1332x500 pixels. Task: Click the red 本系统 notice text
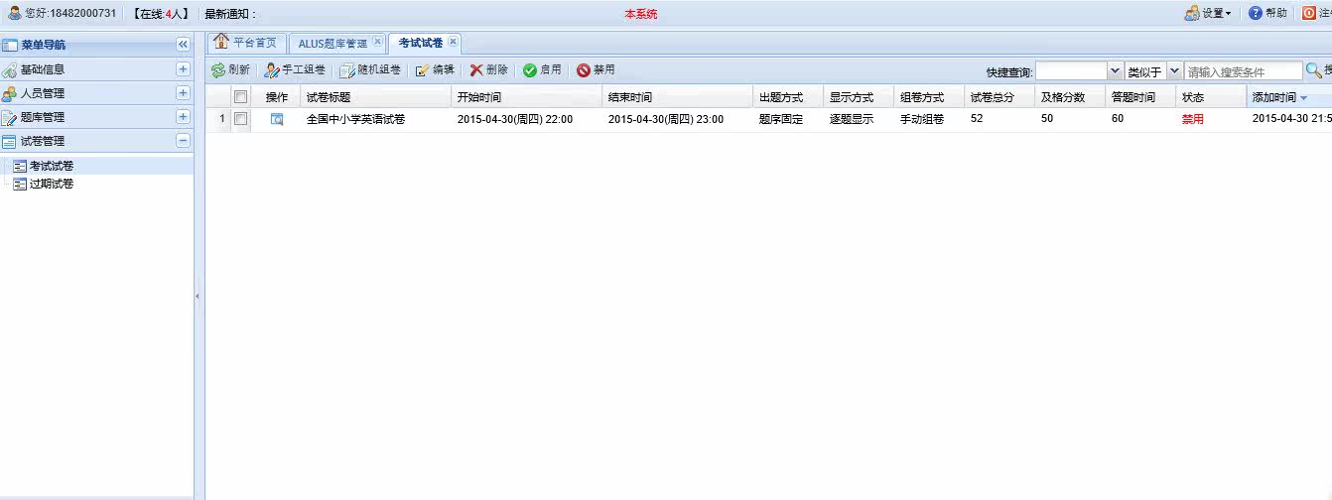640,14
